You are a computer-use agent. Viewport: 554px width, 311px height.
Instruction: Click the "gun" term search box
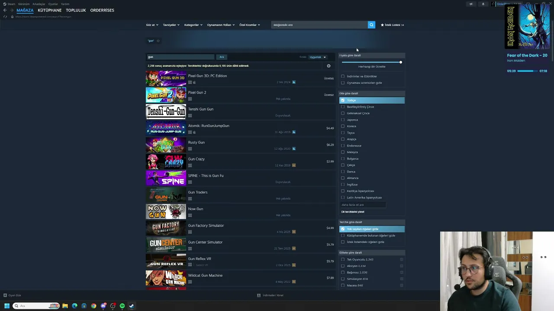click(180, 57)
